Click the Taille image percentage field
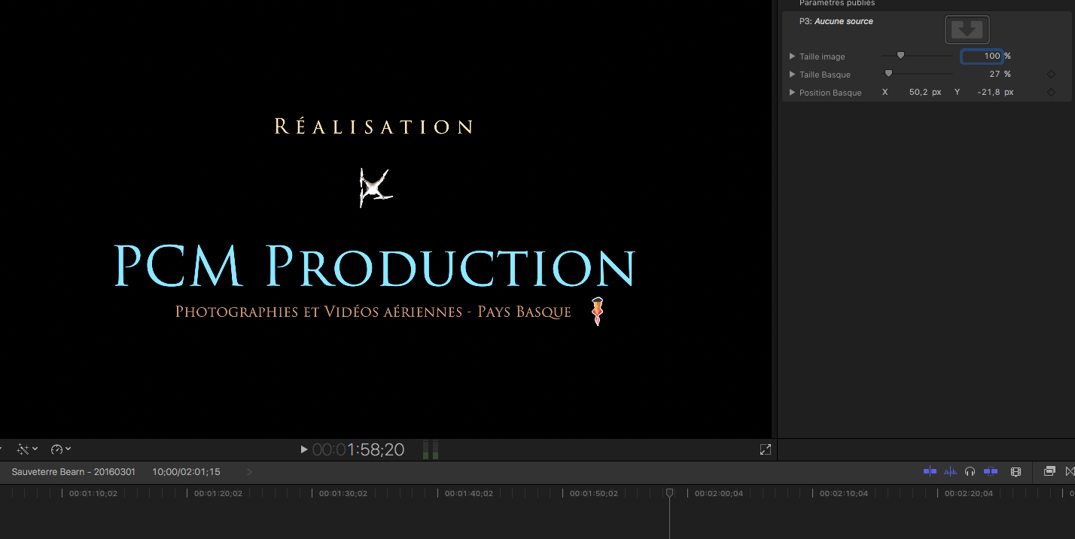1075x539 pixels. coord(982,56)
